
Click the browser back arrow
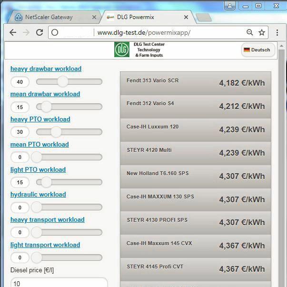pyautogui.click(x=13, y=32)
